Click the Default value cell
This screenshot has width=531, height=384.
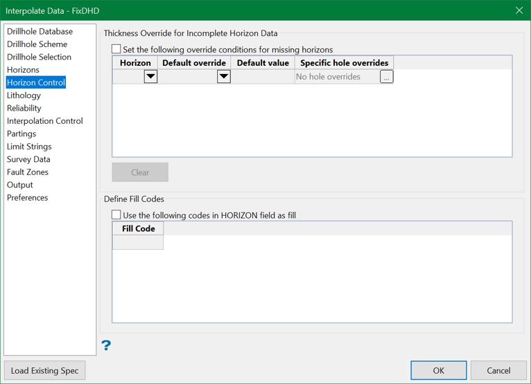point(263,77)
